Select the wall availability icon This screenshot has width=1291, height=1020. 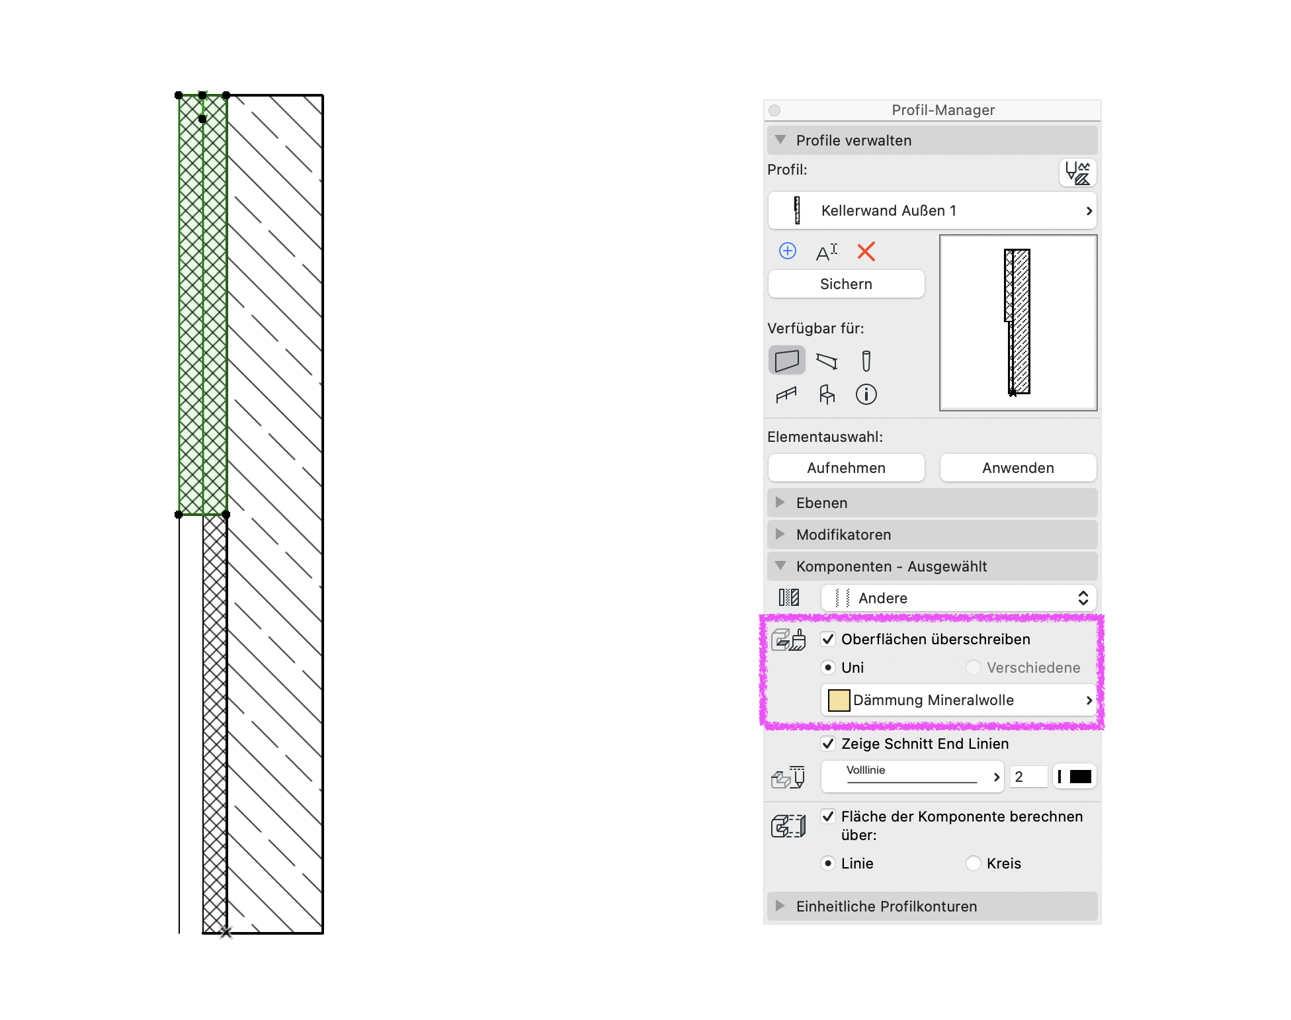click(x=787, y=361)
